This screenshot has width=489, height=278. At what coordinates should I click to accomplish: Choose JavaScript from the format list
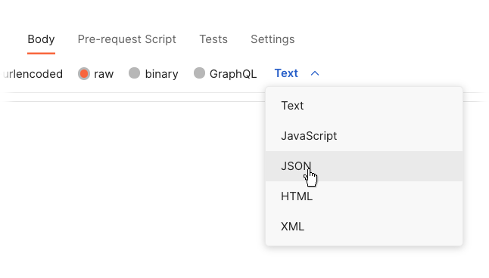[x=364, y=136]
